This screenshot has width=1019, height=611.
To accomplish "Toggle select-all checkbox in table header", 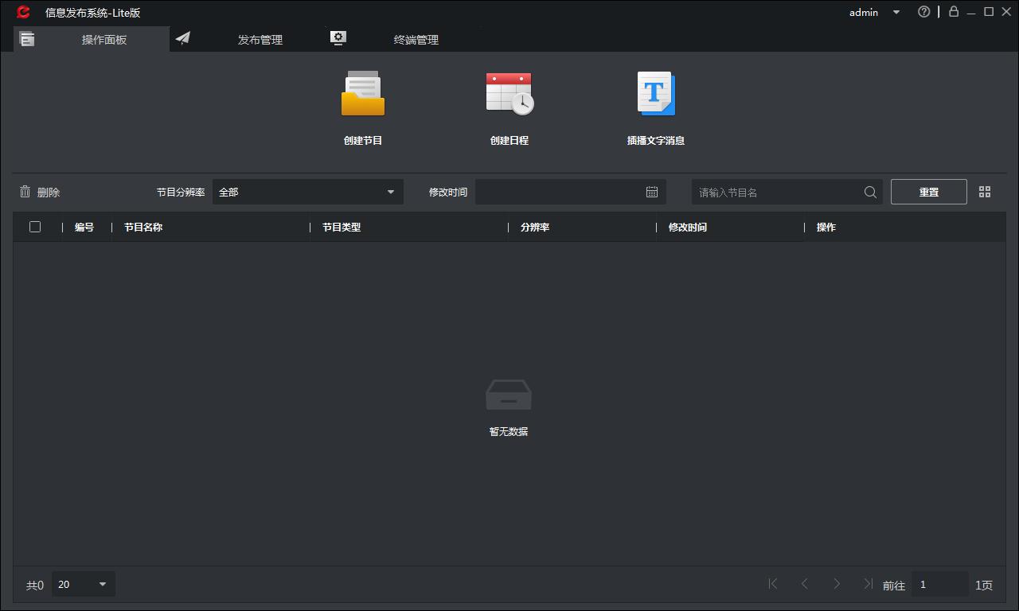I will point(35,227).
